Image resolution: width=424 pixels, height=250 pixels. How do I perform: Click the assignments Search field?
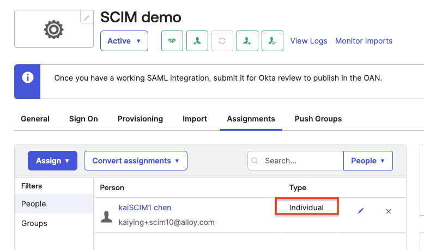(295, 161)
